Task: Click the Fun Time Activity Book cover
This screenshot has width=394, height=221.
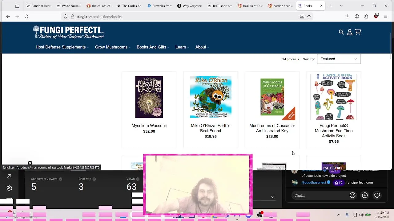Action: click(334, 97)
